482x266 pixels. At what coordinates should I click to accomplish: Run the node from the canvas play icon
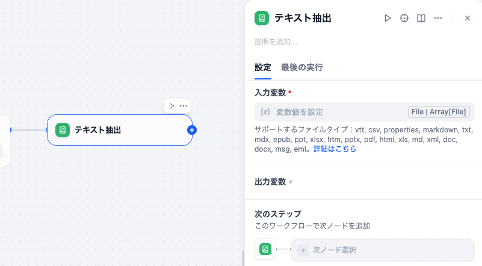[x=171, y=106]
